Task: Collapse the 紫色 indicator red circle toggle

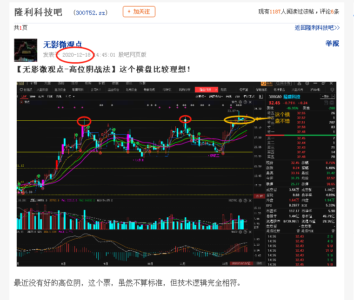Action: click(x=22, y=102)
